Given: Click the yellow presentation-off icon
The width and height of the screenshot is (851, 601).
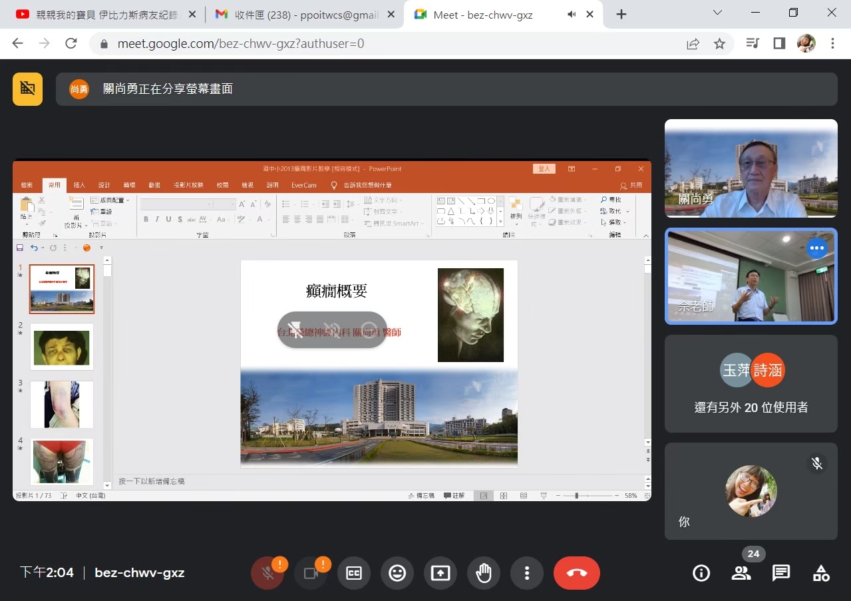Looking at the screenshot, I should tap(27, 89).
